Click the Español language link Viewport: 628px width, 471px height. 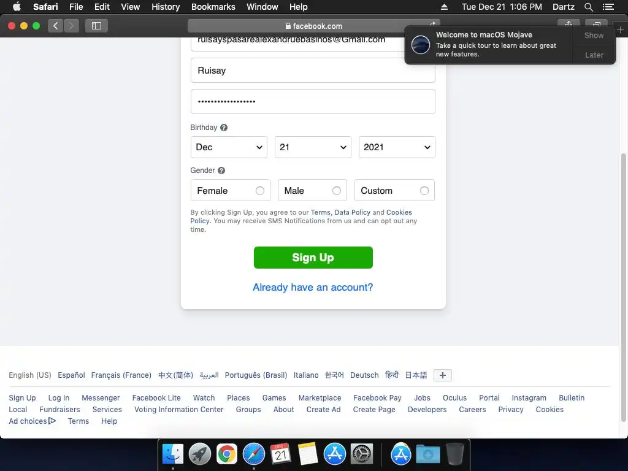click(71, 375)
